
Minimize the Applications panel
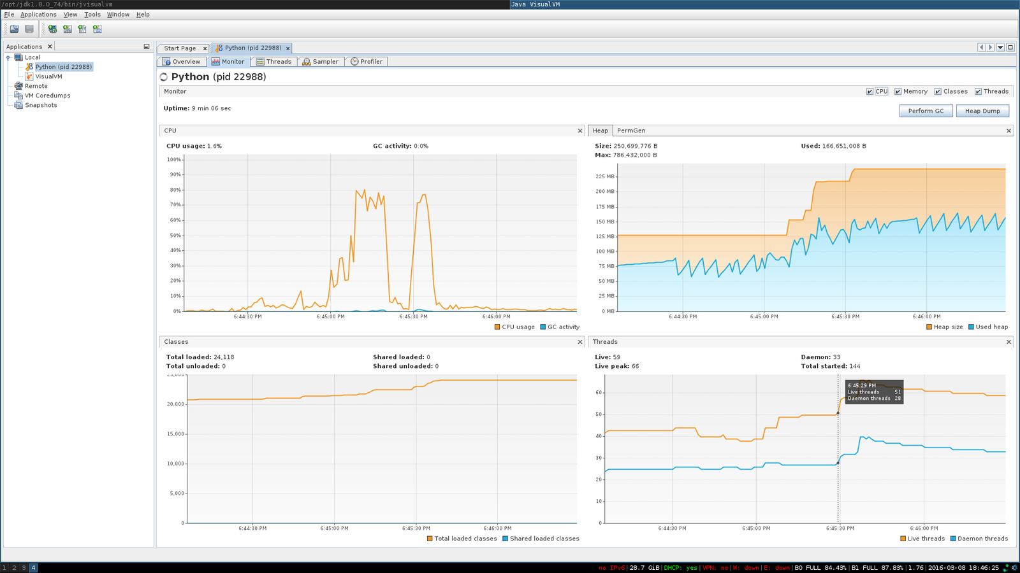(147, 46)
